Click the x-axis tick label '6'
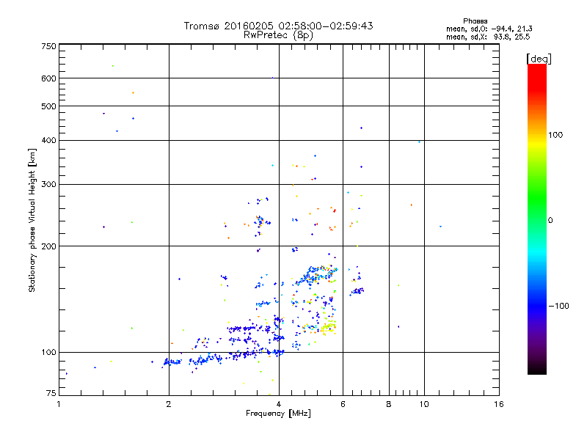The image size is (587, 440). [343, 404]
